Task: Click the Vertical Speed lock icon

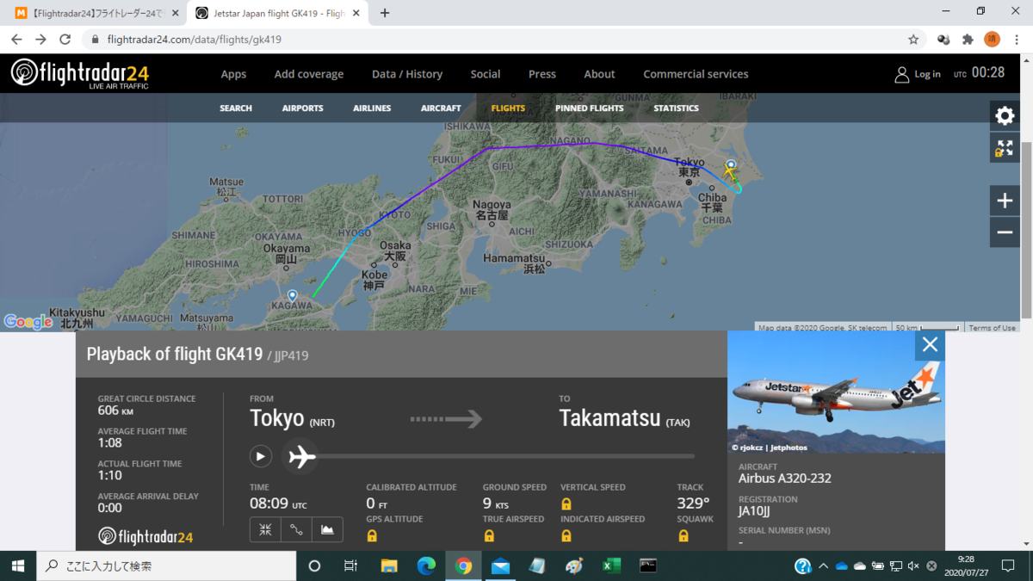Action: [566, 504]
